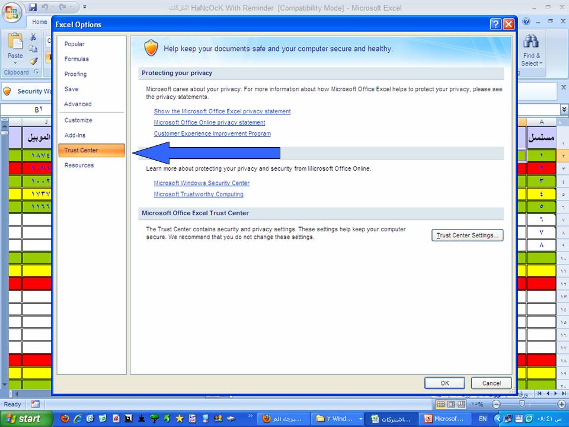The image size is (569, 427).
Task: Select Popular in Excel Options sidebar
Action: point(75,44)
